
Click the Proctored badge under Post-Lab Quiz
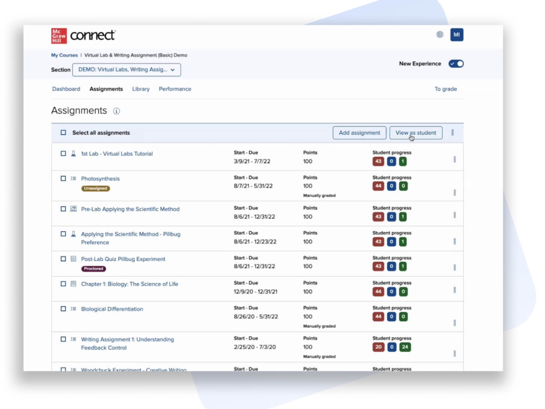[x=94, y=269]
